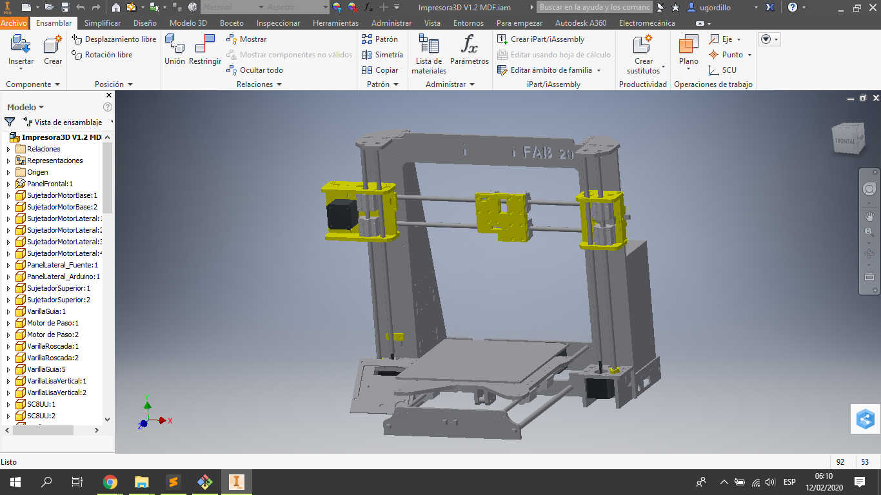Click the Patrón tool button with grid icon
881x495 pixels.
pyautogui.click(x=380, y=39)
